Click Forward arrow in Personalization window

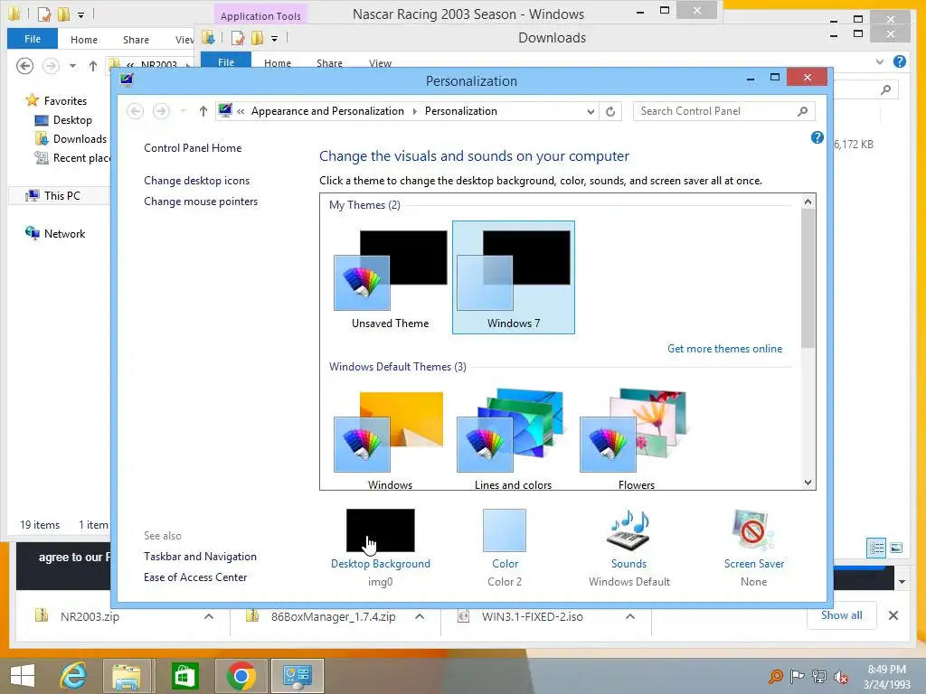click(x=161, y=111)
